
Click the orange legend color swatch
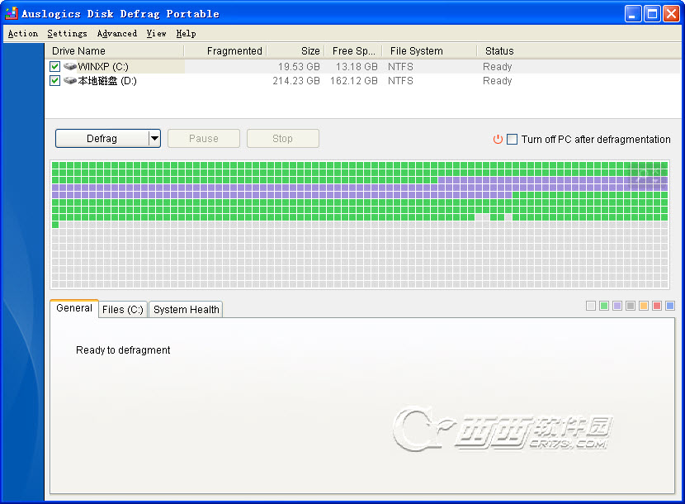click(x=644, y=306)
